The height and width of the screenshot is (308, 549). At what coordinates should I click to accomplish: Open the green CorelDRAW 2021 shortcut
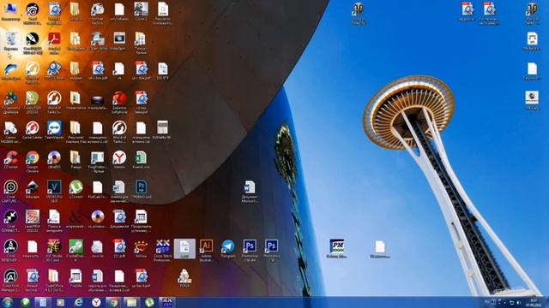pos(33,102)
